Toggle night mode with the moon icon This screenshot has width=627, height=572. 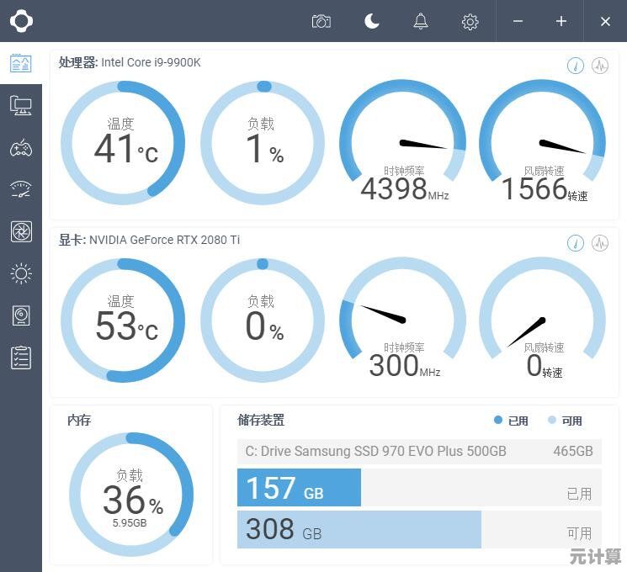click(x=371, y=22)
